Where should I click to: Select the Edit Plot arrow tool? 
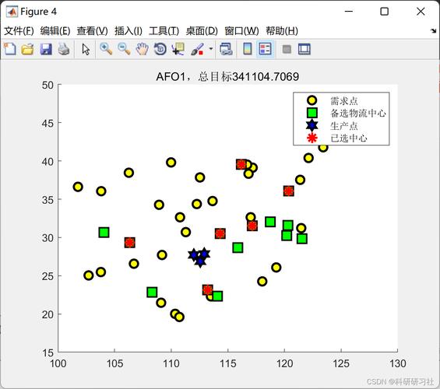[86, 50]
